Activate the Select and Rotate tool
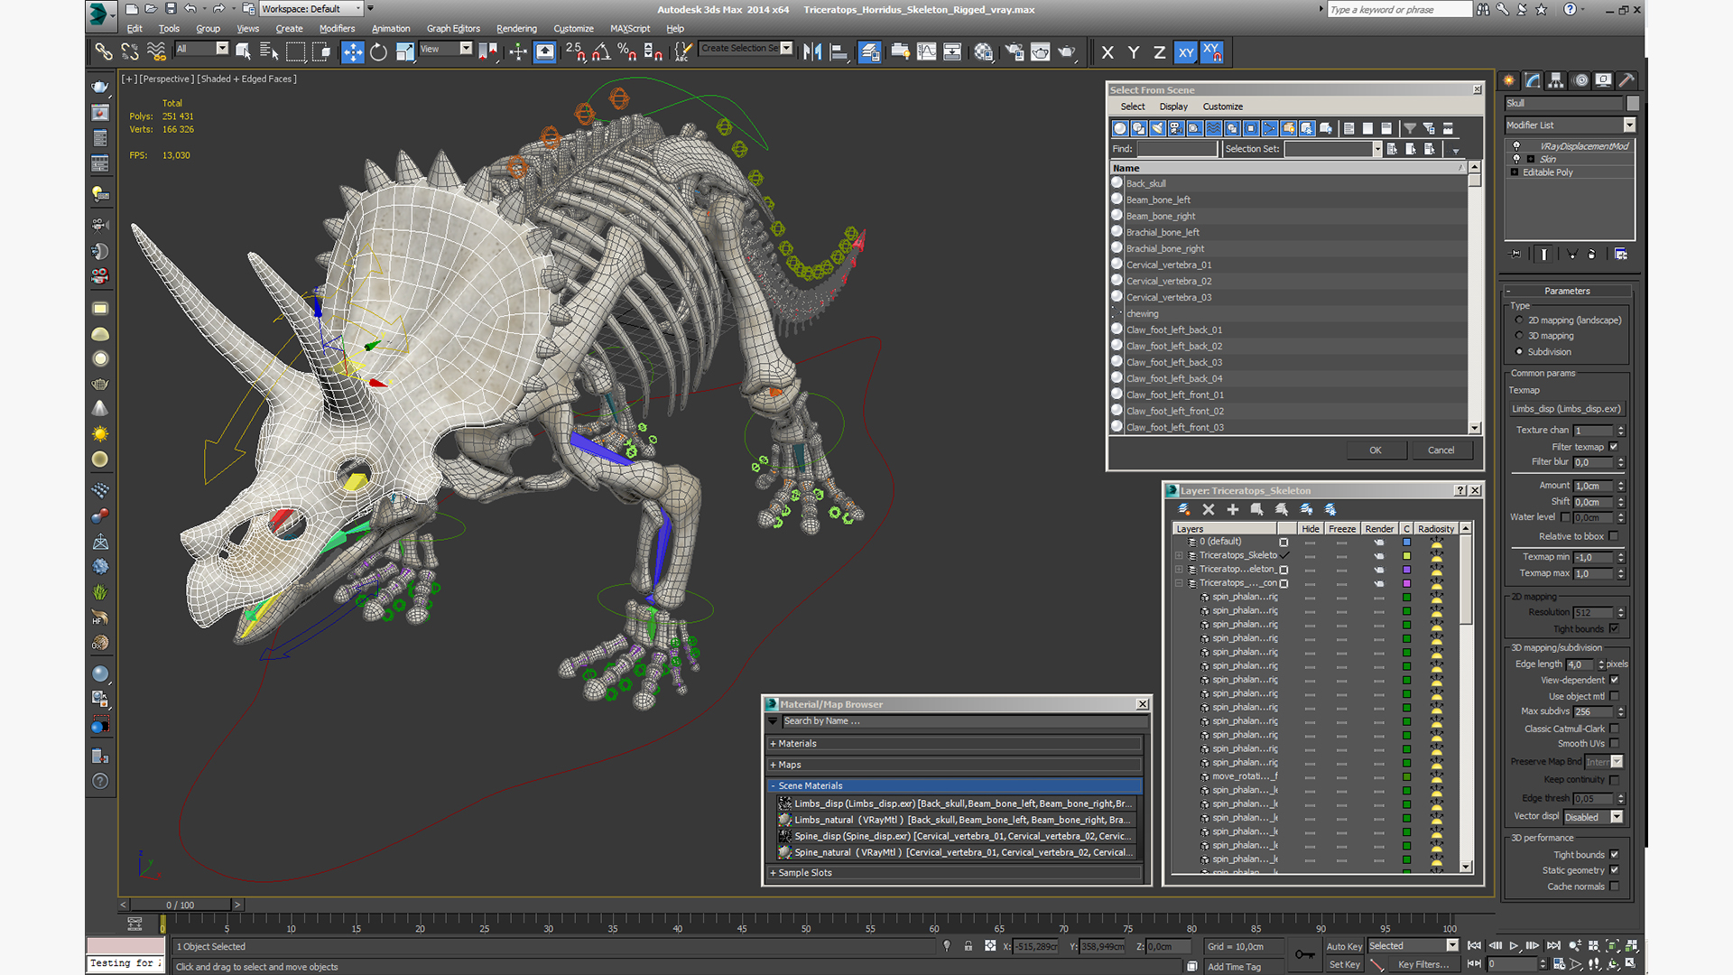This screenshot has height=975, width=1733. point(379,51)
